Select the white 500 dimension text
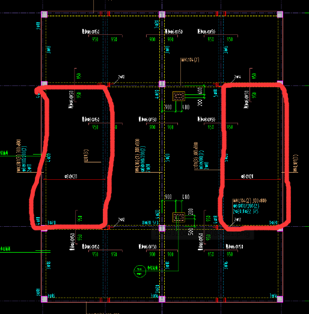This screenshot has height=314, width=309. click(x=191, y=232)
